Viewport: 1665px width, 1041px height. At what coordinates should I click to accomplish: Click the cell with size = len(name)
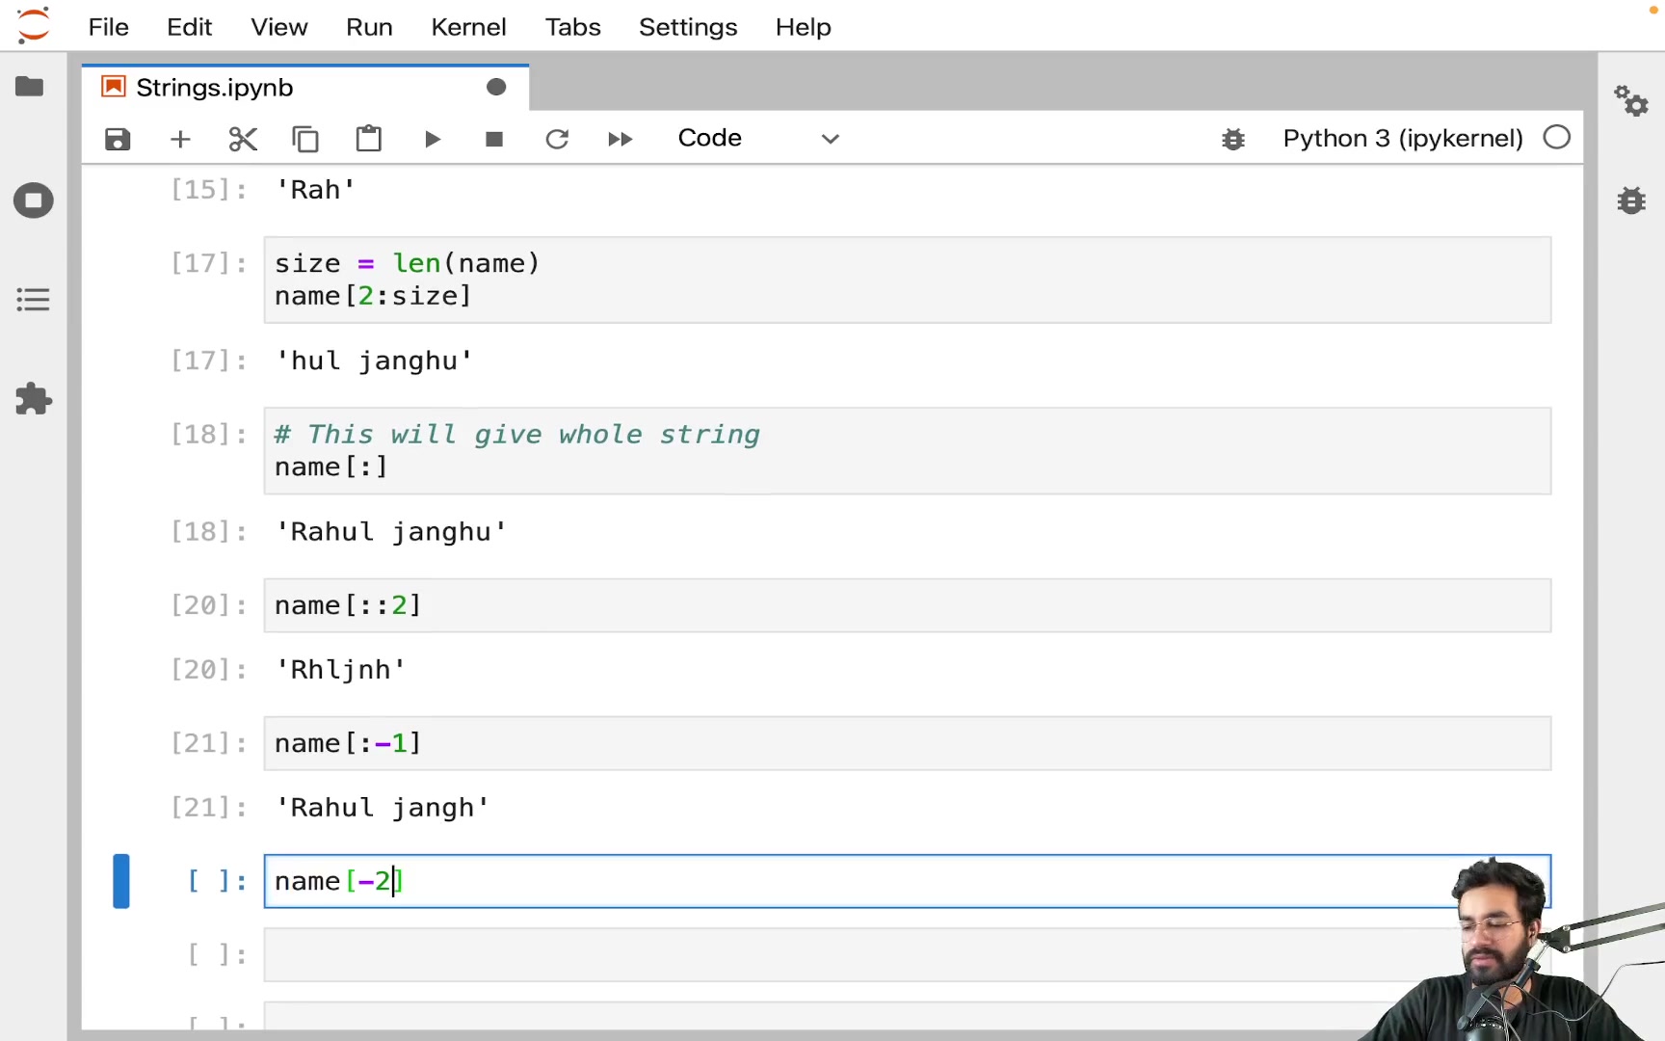[907, 280]
